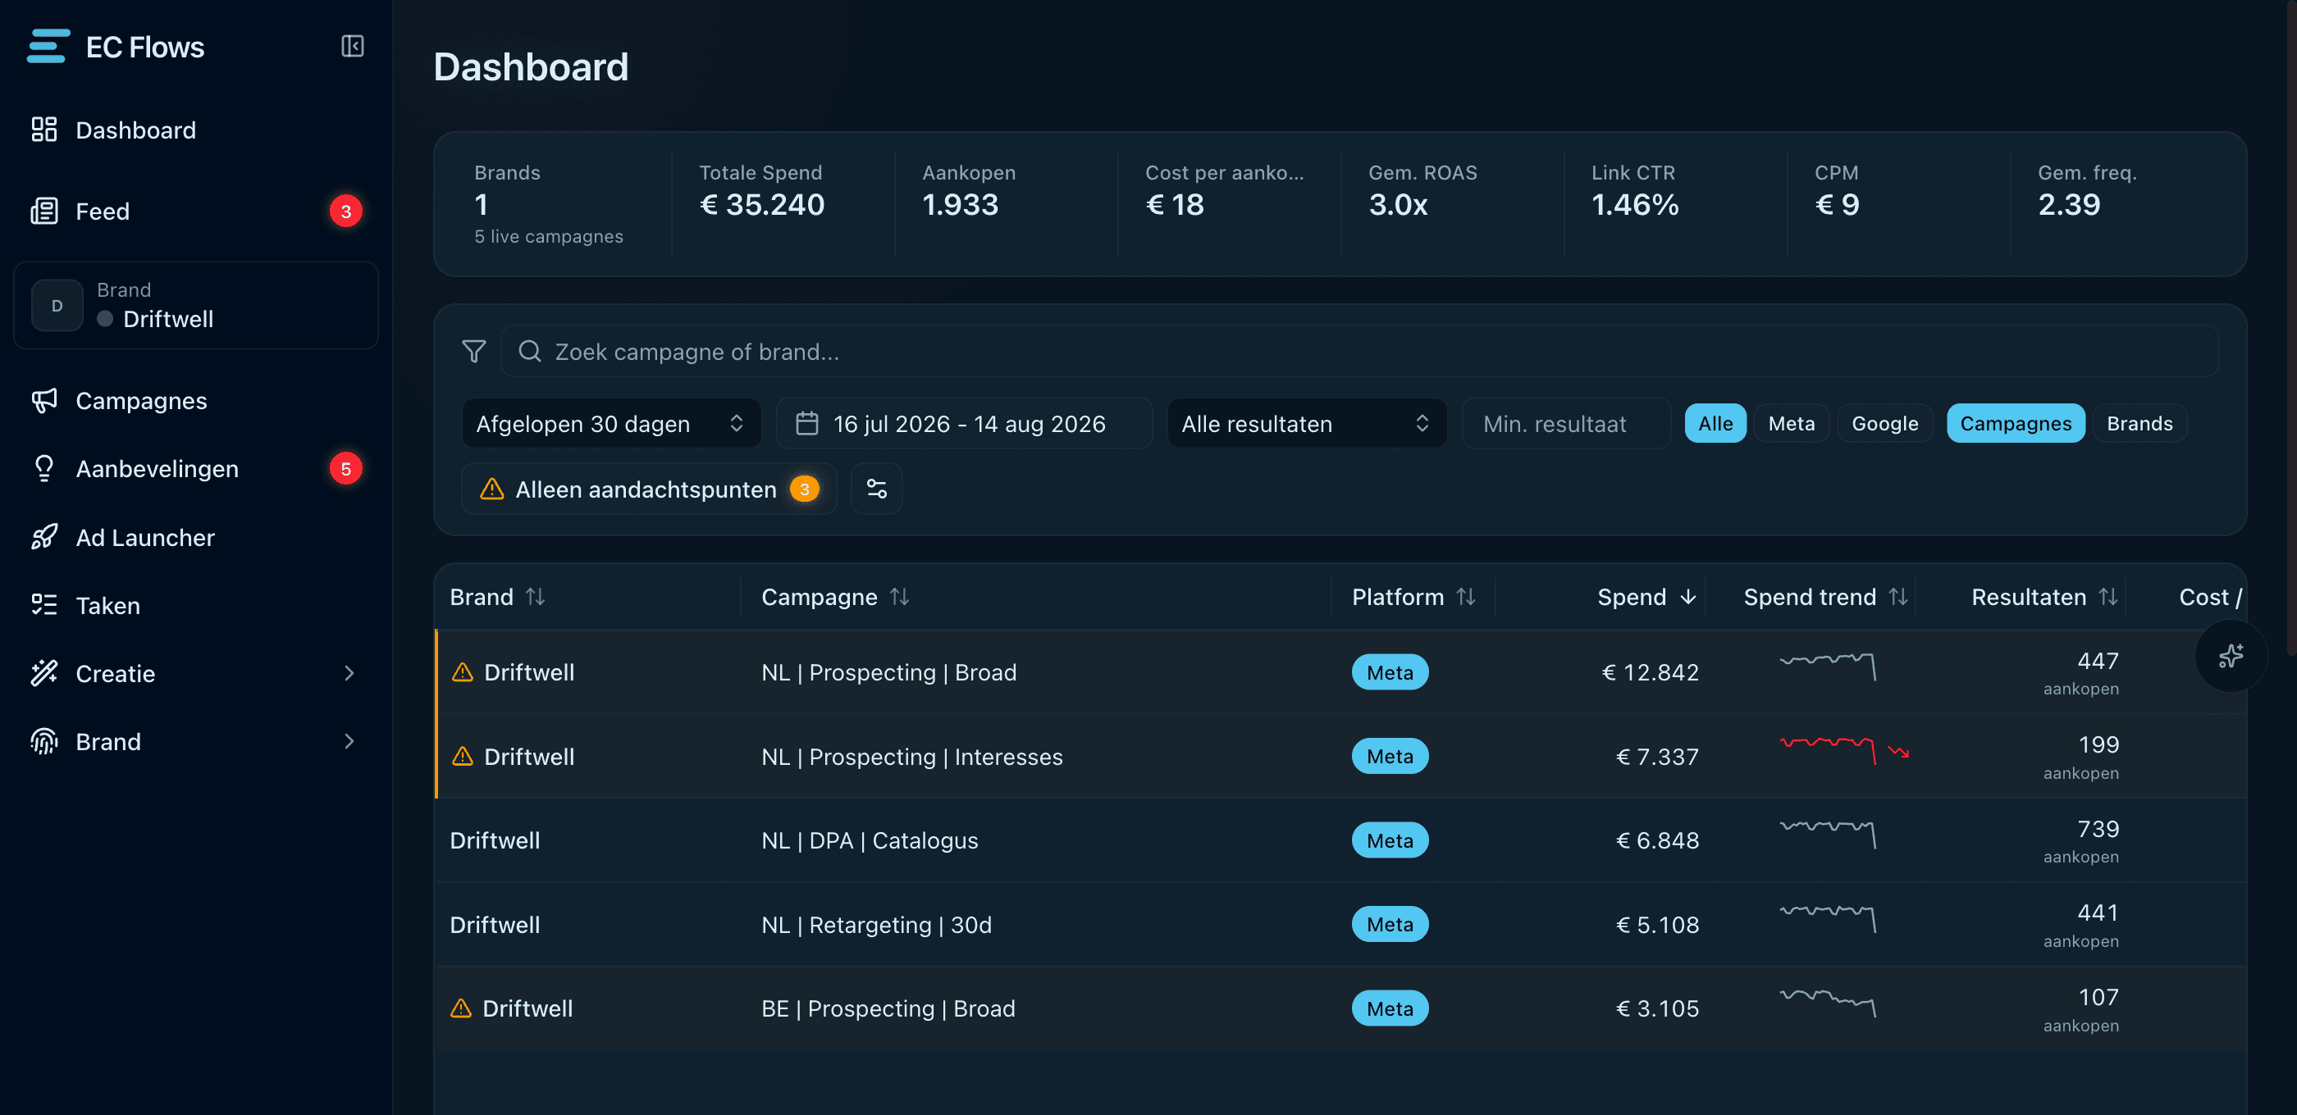
Task: Click the Campagnes megaphone icon
Action: click(43, 401)
